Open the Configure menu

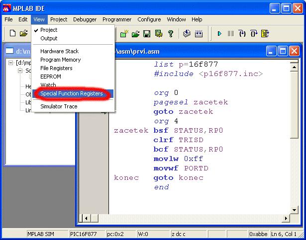click(x=149, y=19)
